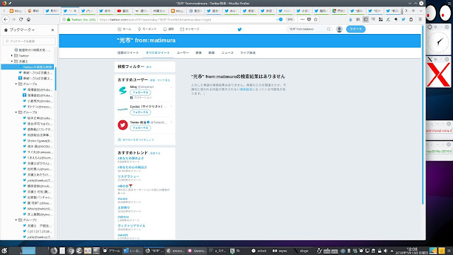
Task: Click the Twitter bird logo on page header
Action: tap(239, 29)
